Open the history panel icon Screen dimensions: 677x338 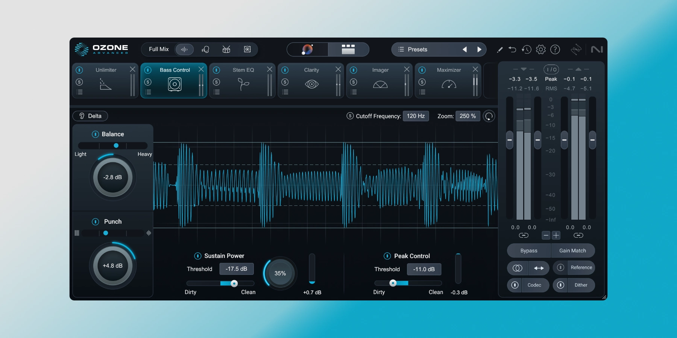[527, 50]
